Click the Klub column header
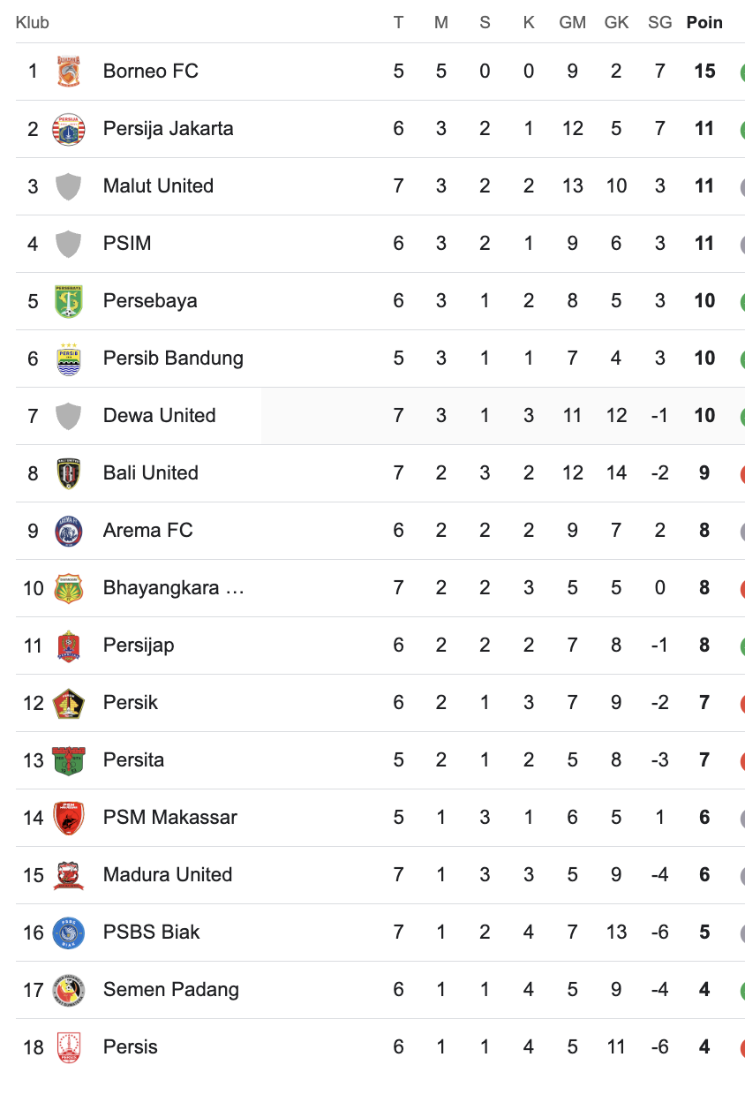This screenshot has height=1095, width=745. (33, 23)
